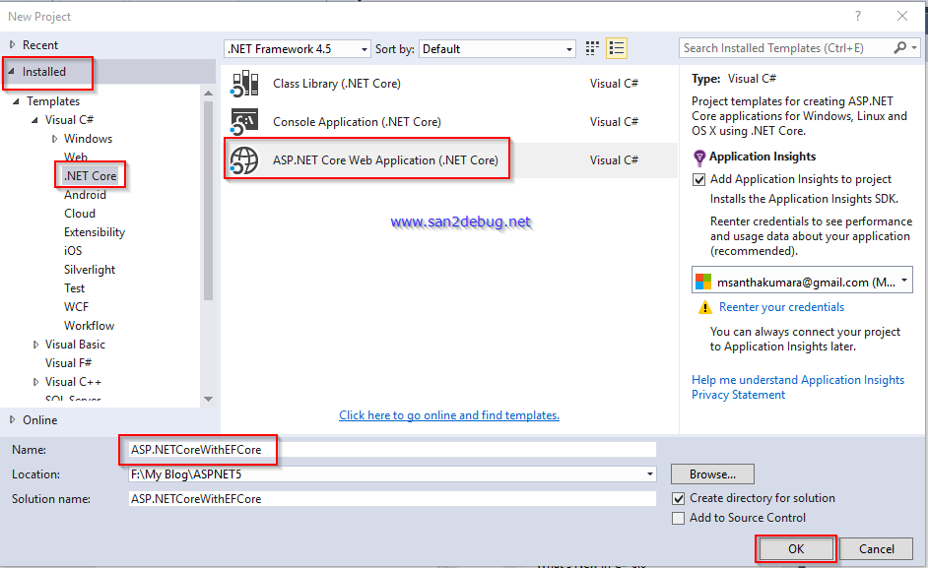928x568 pixels.
Task: Enable Add to Source Control
Action: [679, 517]
